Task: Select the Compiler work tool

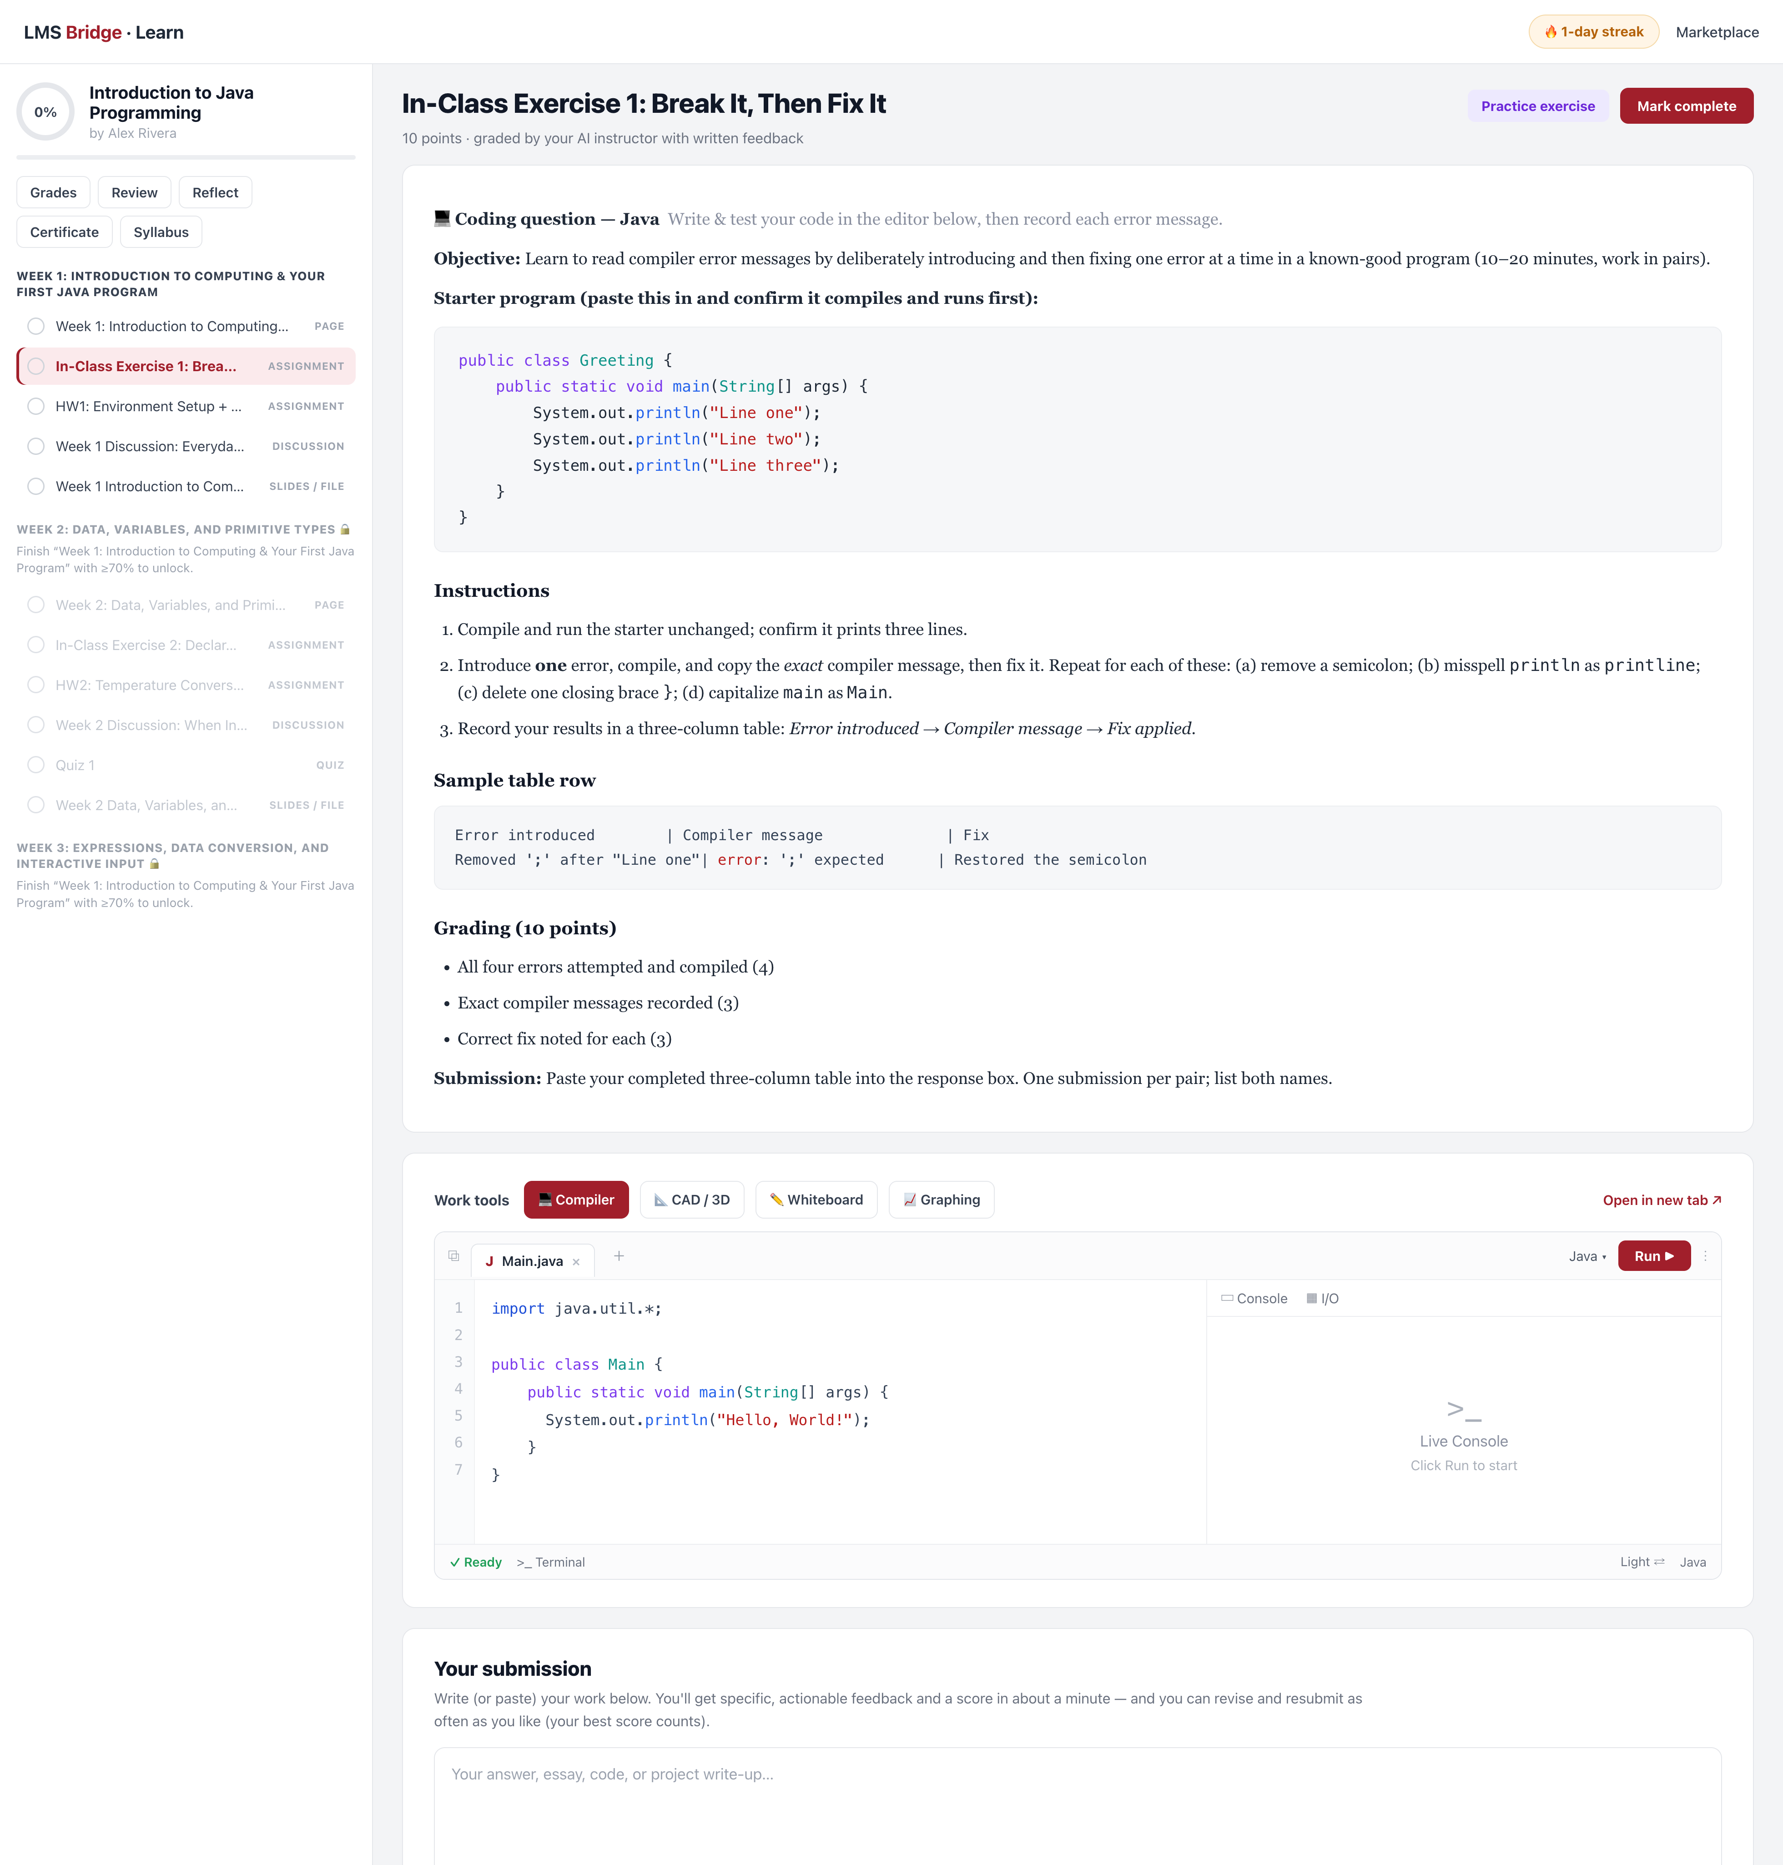Action: click(576, 1200)
